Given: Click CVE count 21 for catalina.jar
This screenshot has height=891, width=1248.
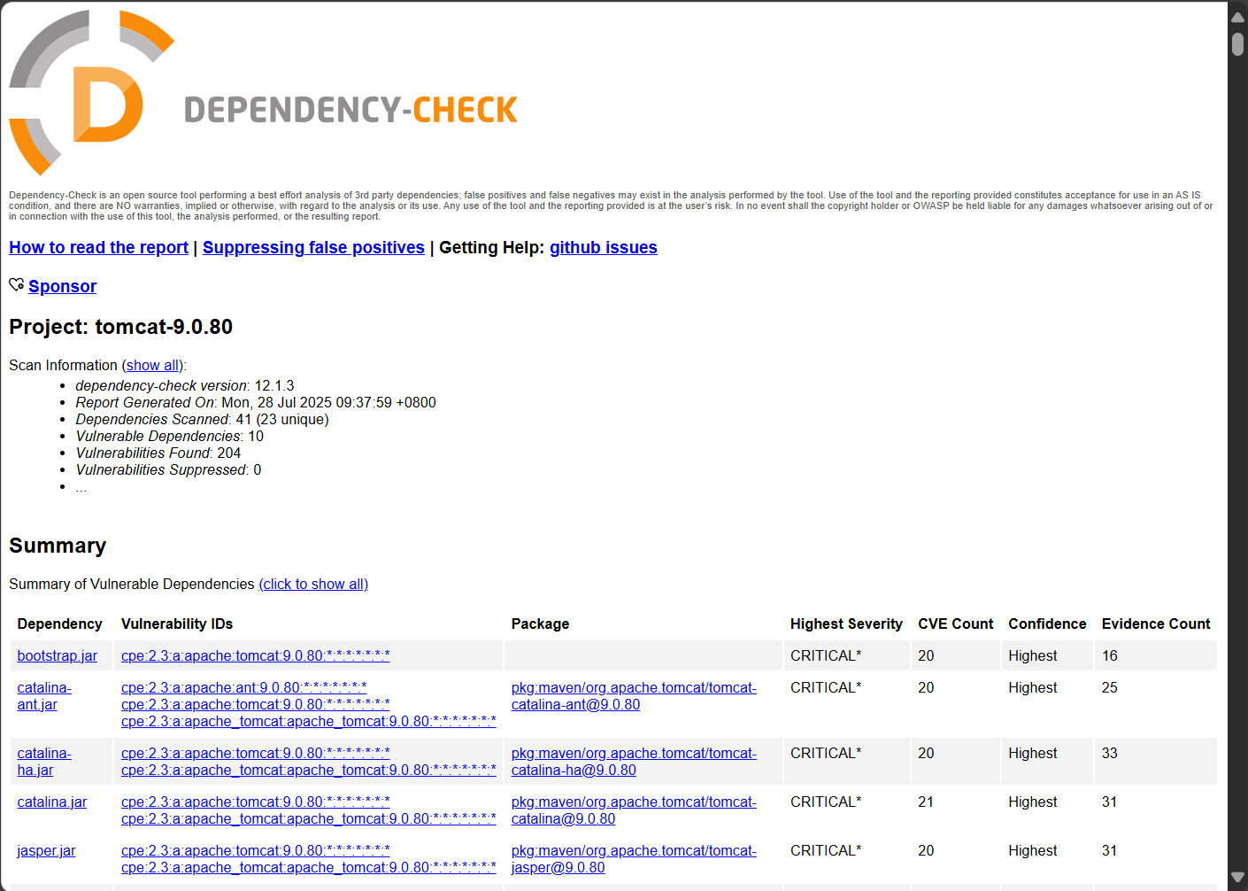Looking at the screenshot, I should click(926, 802).
